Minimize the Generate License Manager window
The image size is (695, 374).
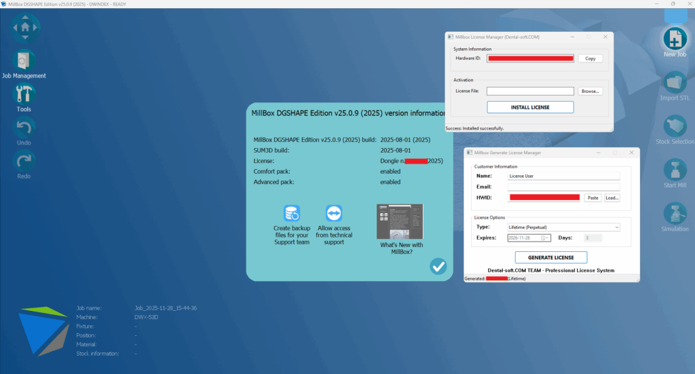[x=599, y=153]
